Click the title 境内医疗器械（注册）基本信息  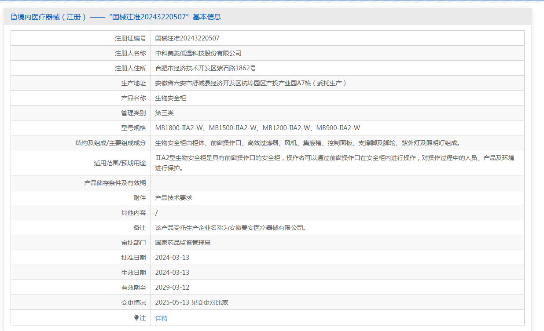(x=116, y=17)
